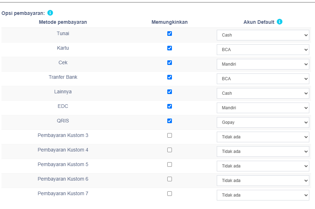Image resolution: width=315 pixels, height=209 pixels.
Task: Open Cek account dropdown showing Mandiri
Action: tap(263, 64)
